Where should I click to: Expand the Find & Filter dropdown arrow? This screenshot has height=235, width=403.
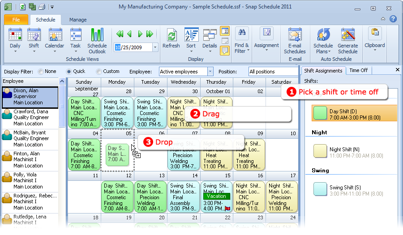coord(248,51)
